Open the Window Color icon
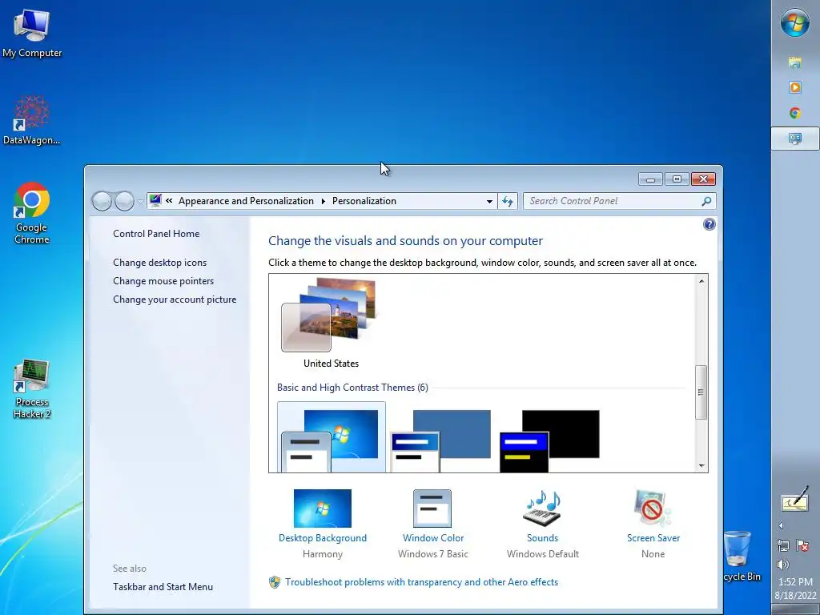Image resolution: width=820 pixels, height=615 pixels. (x=432, y=508)
